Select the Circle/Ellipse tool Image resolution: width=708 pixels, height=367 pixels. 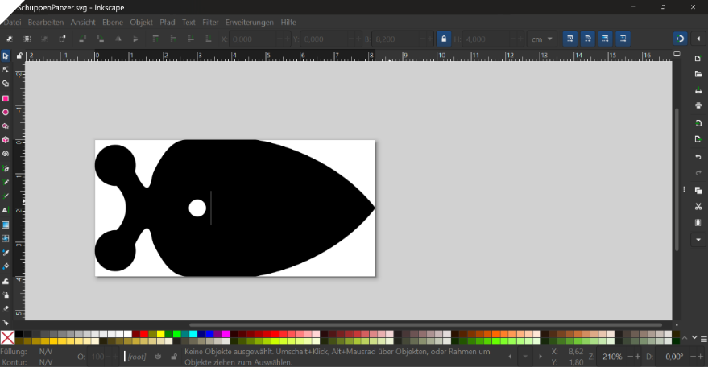click(6, 112)
